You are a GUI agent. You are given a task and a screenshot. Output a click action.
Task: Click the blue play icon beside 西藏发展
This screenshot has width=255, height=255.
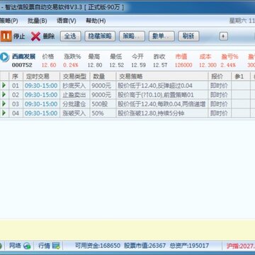pyautogui.click(x=4, y=57)
